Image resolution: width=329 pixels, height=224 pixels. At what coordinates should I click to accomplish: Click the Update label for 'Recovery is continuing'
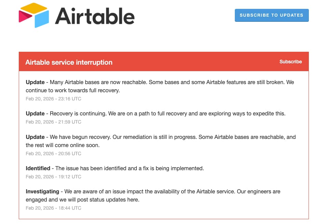(35, 113)
